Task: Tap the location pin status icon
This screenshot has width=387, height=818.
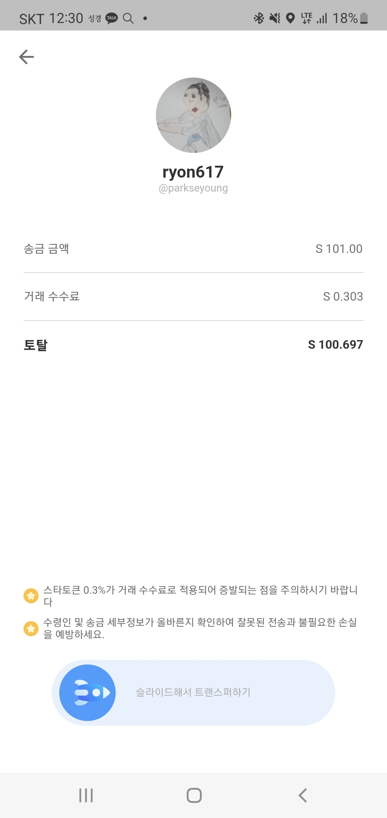Action: (x=290, y=18)
